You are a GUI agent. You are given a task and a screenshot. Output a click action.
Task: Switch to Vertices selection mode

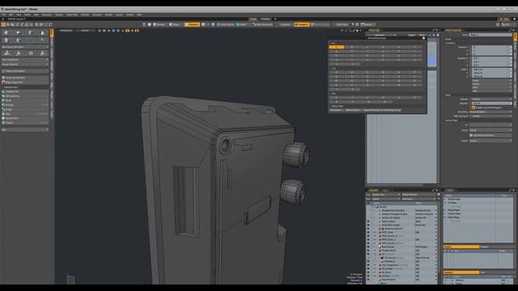[x=160, y=24]
